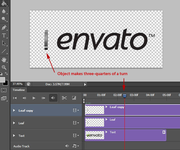The height and width of the screenshot is (150, 180).
Task: Expand Leaf copy clip properties triangle
Action: (106, 107)
